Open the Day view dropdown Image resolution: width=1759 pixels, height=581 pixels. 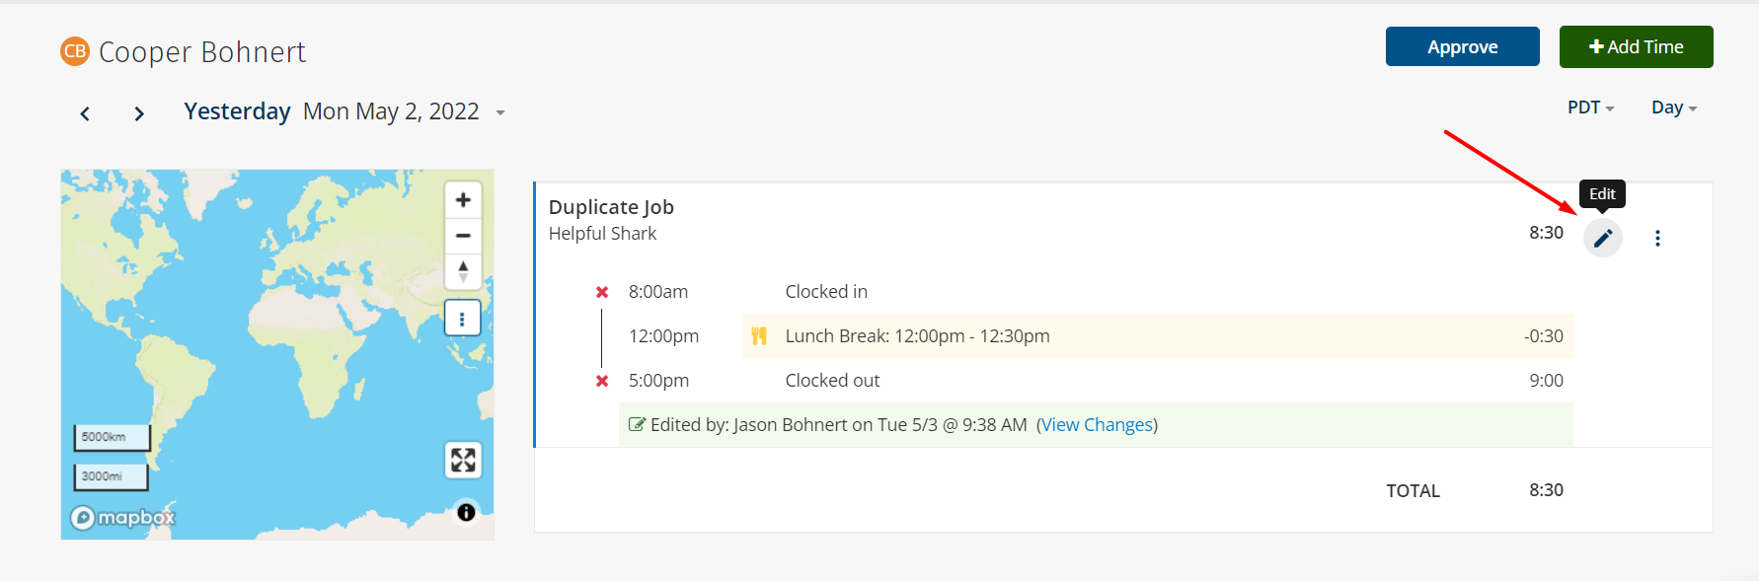(1674, 108)
